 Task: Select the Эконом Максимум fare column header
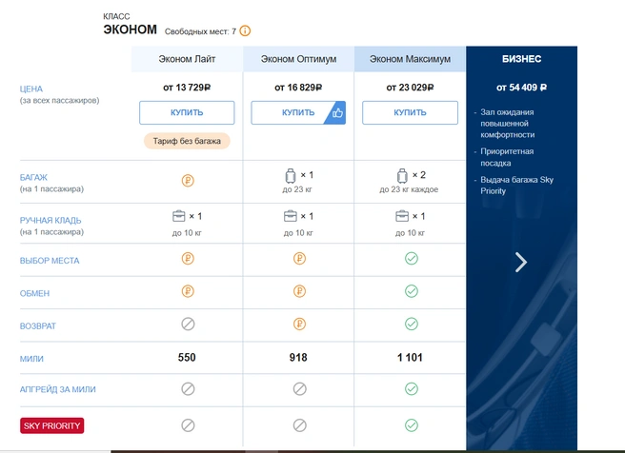[x=410, y=59]
